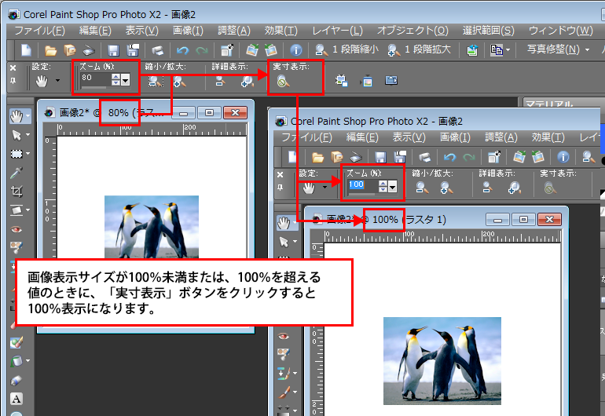Open 選択範囲(S) menu in back window
The height and width of the screenshot is (416, 605).
[x=489, y=31]
